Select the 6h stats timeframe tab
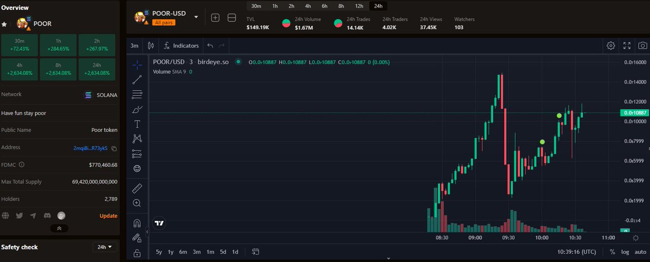650x262 pixels. click(324, 6)
